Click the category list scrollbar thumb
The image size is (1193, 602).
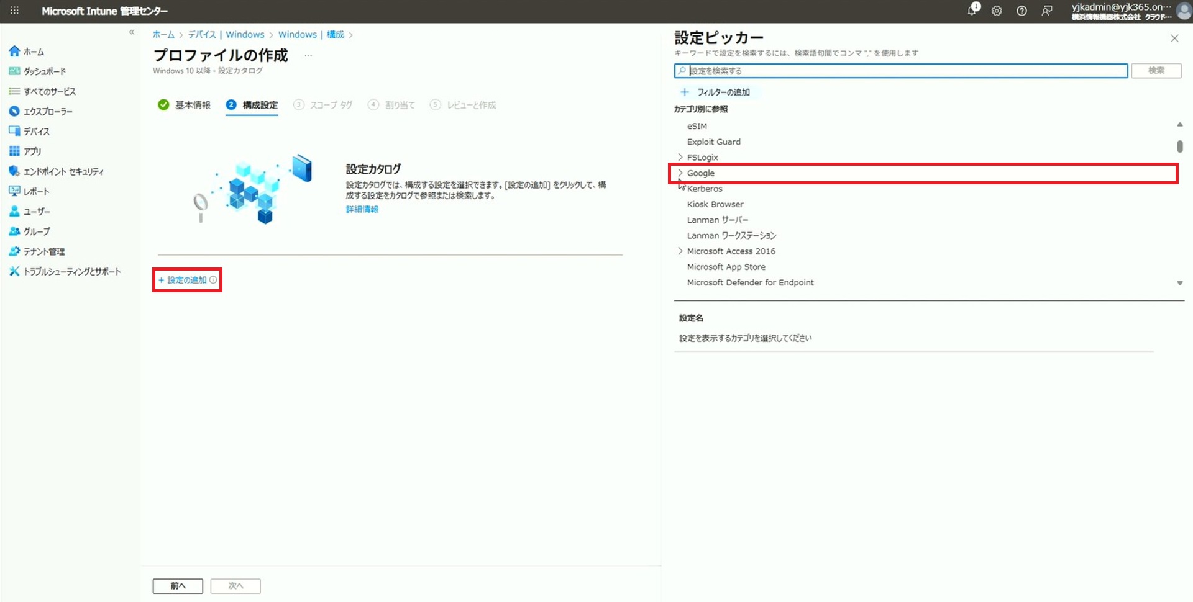(1179, 146)
